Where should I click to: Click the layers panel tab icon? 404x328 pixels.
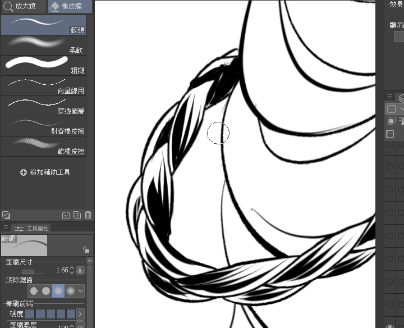[x=401, y=98]
